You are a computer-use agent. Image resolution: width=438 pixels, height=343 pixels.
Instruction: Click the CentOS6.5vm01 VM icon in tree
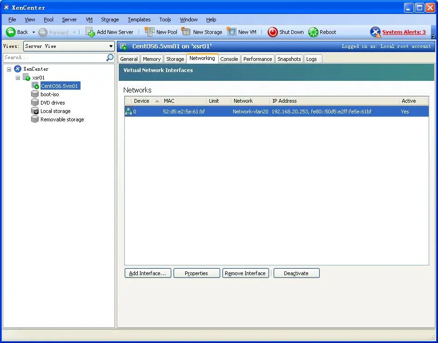pyautogui.click(x=35, y=86)
